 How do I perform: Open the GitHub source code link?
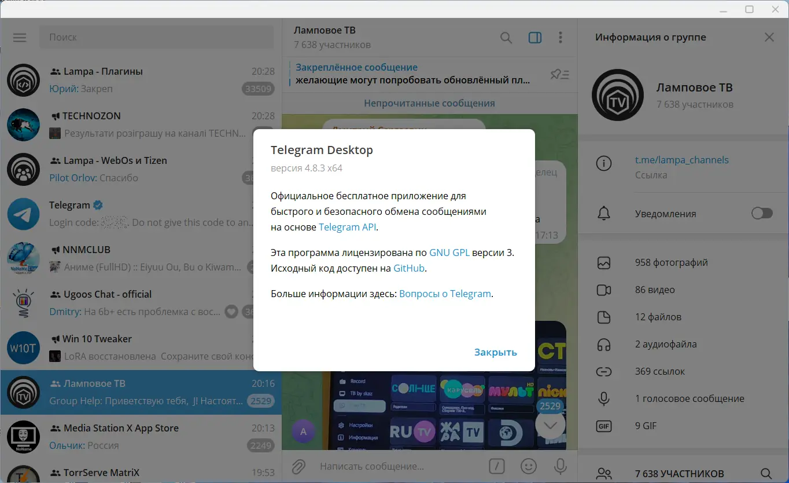click(409, 268)
